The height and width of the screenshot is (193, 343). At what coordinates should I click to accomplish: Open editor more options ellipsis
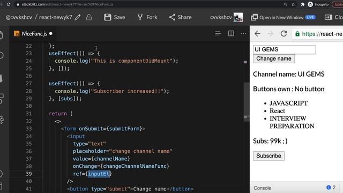(x=243, y=33)
